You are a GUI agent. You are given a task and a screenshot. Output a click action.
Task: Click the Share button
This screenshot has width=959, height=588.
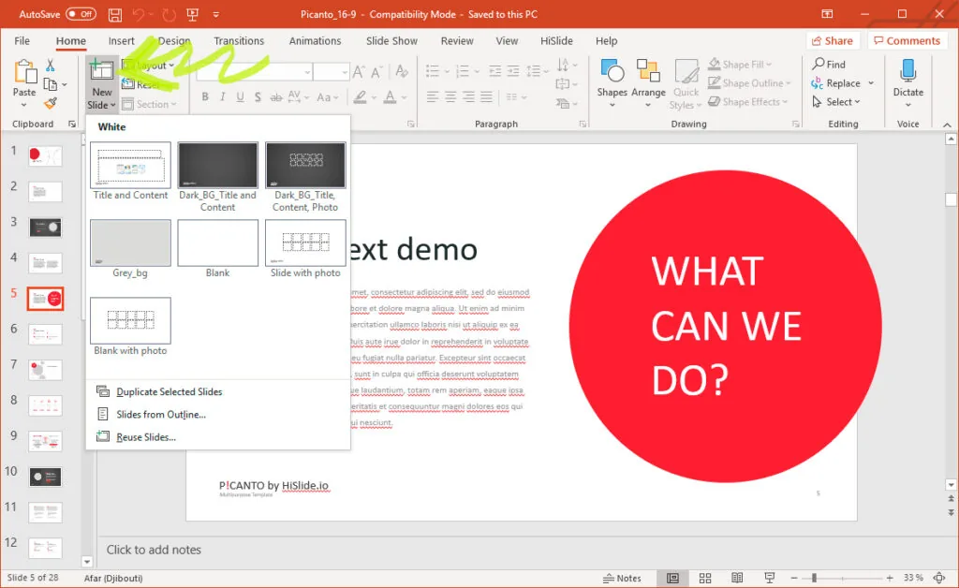tap(833, 41)
